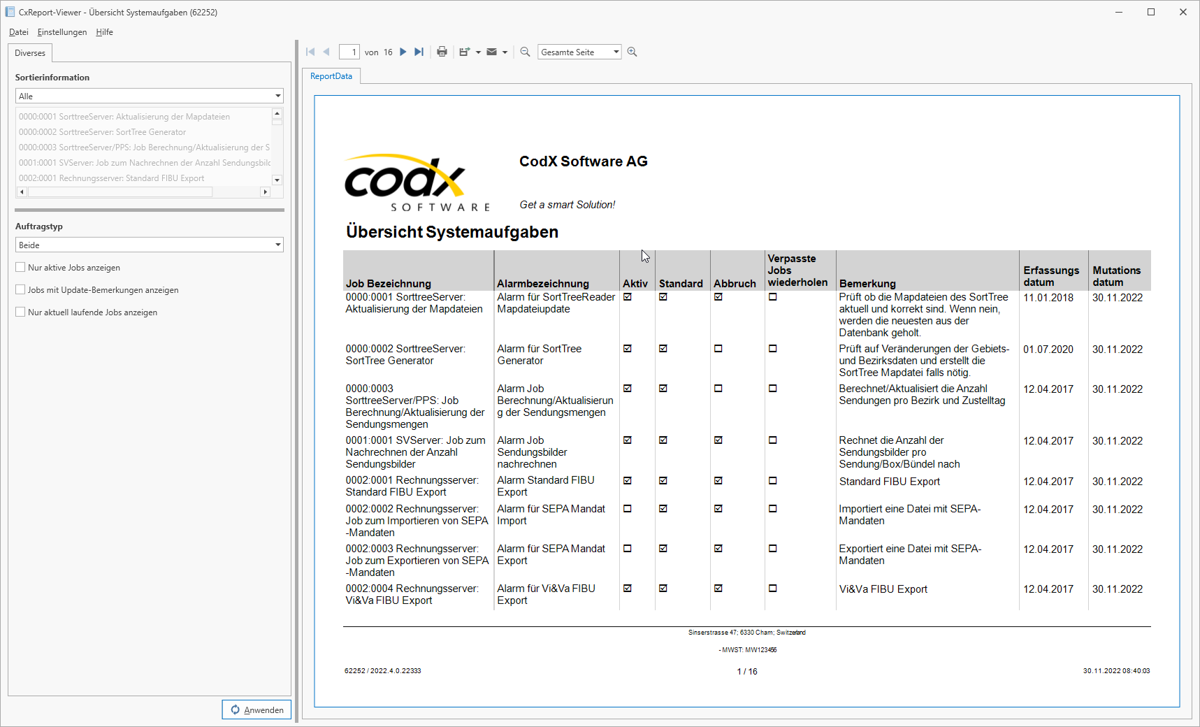Image resolution: width=1200 pixels, height=727 pixels.
Task: Select the Diverses tab
Action: tap(30, 53)
